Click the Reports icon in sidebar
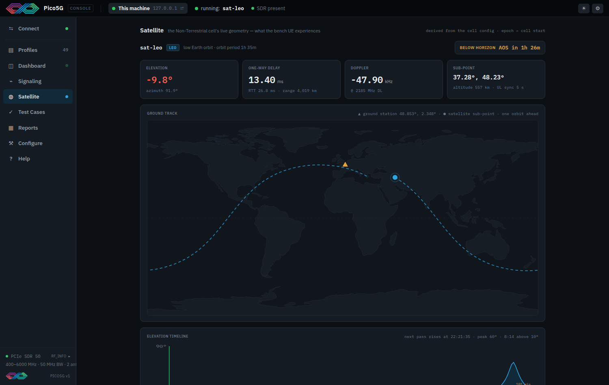 click(11, 128)
